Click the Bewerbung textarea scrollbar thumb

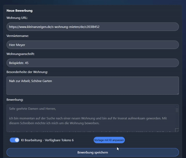tap(177, 110)
